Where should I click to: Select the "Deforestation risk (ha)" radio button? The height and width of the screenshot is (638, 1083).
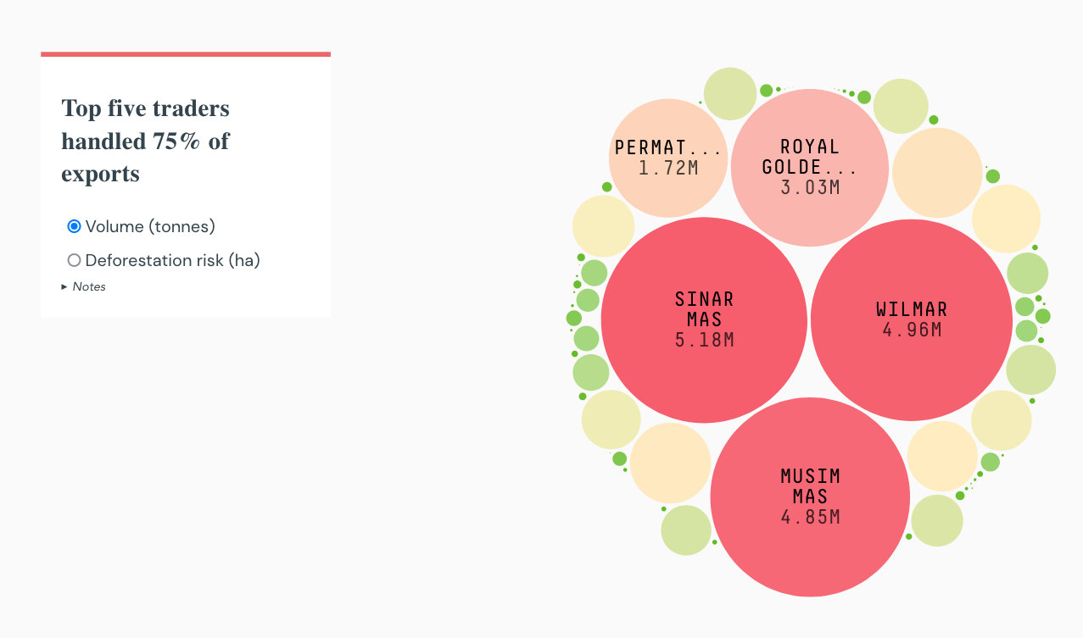pyautogui.click(x=74, y=260)
